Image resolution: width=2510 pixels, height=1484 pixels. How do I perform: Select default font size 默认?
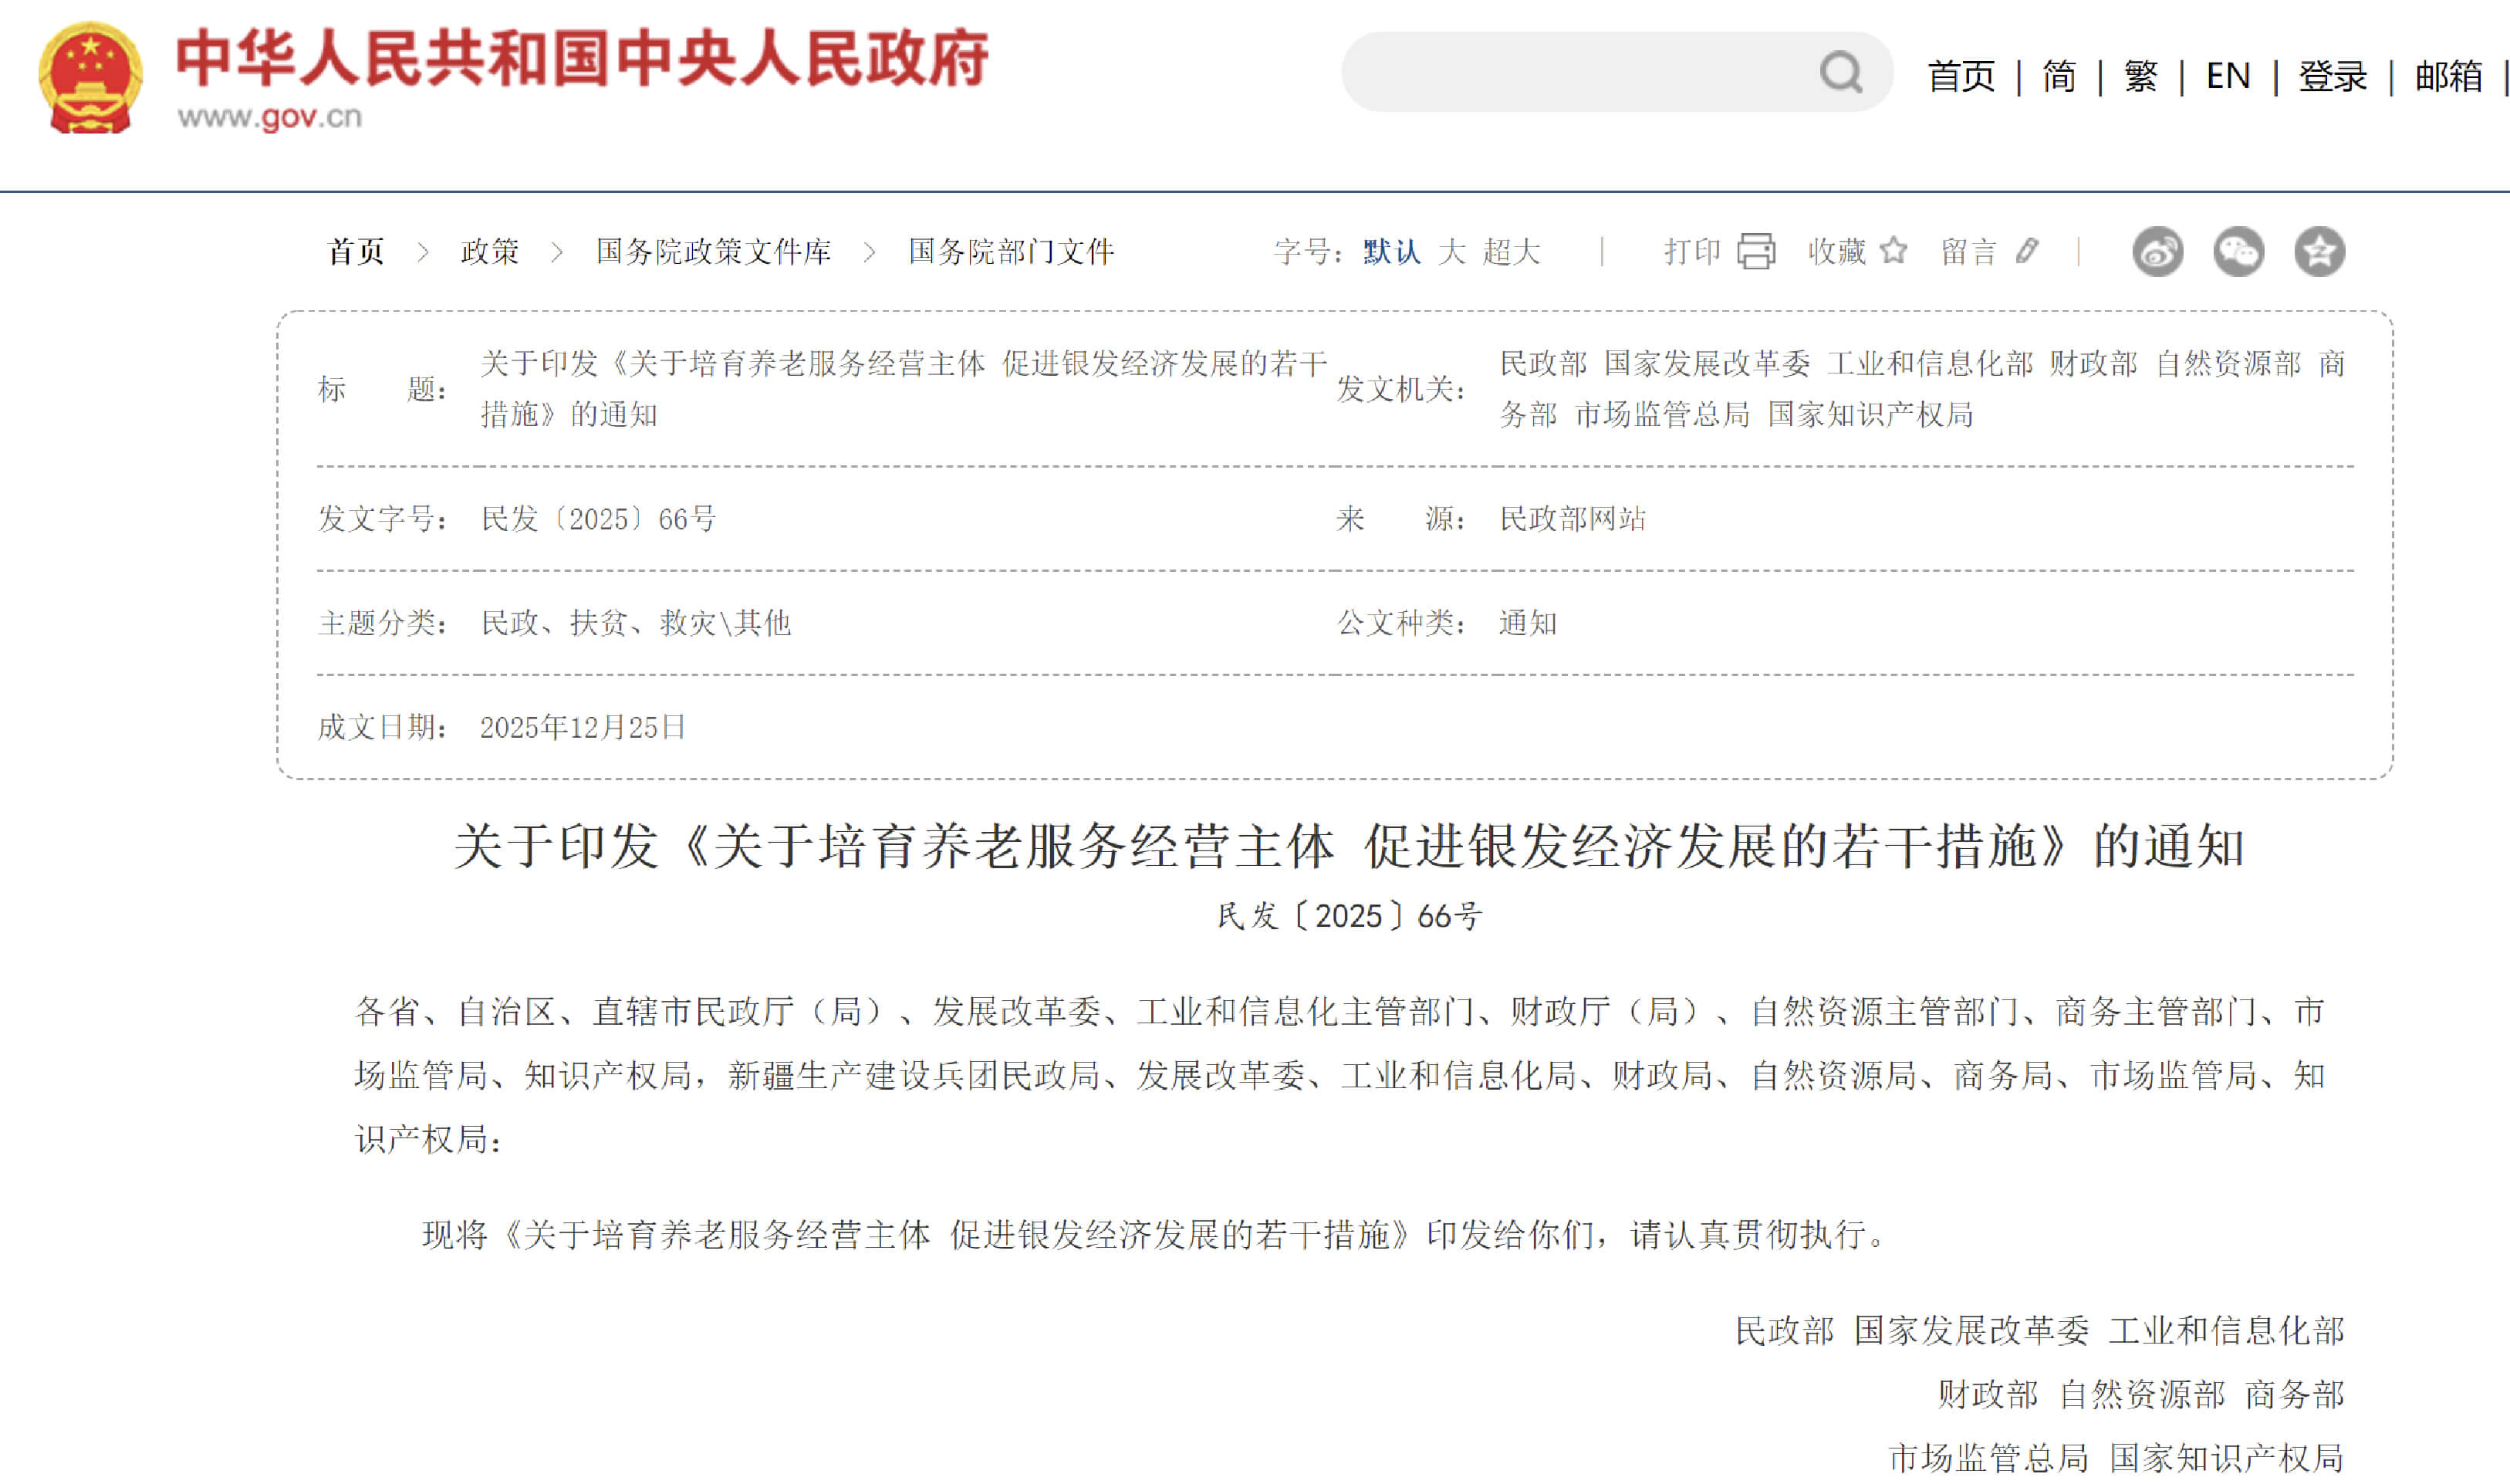1391,251
